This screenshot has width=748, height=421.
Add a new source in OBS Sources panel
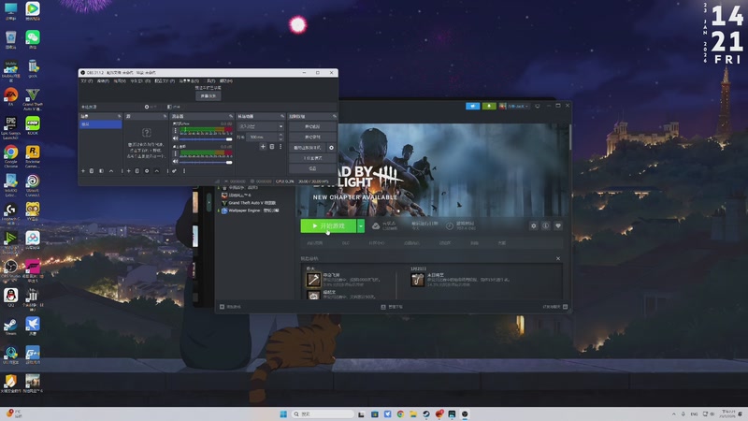(128, 171)
